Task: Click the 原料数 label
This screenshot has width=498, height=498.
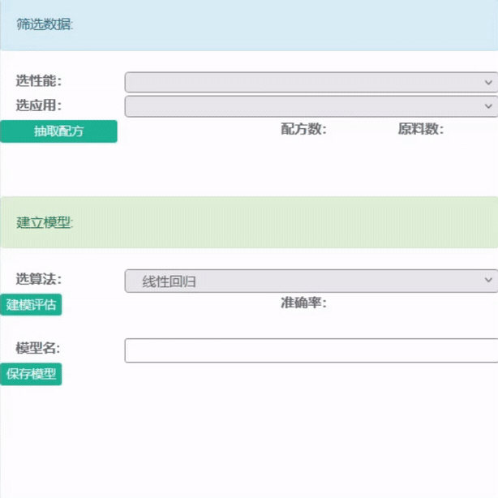Action: click(x=420, y=129)
